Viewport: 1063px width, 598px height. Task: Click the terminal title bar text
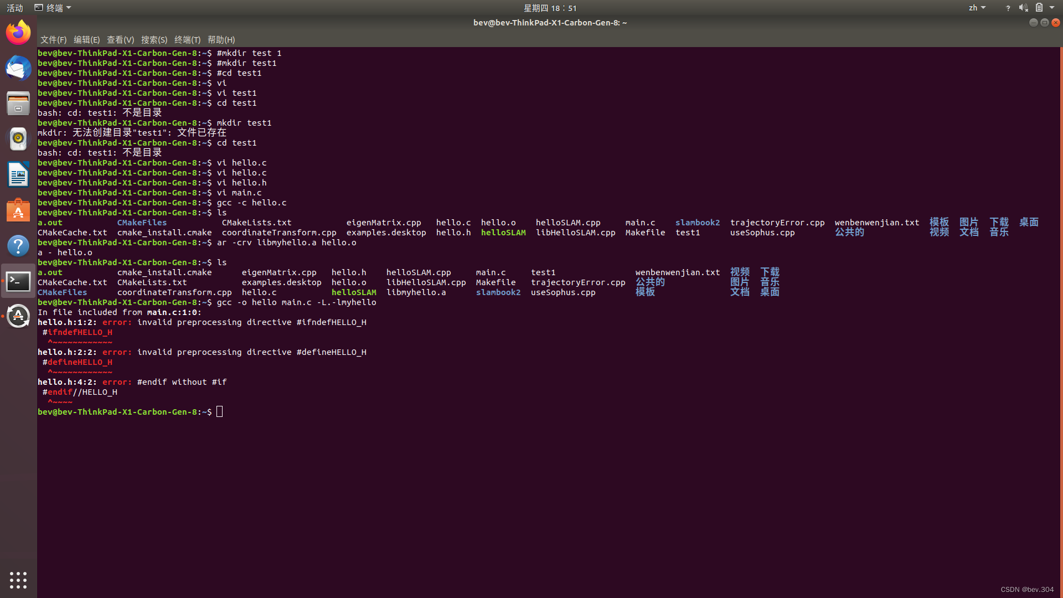550,23
